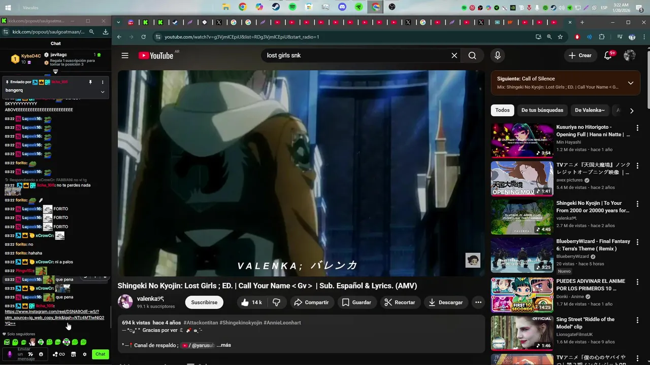Open the YouTube hamburger guide menu
650x365 pixels.
[125, 55]
